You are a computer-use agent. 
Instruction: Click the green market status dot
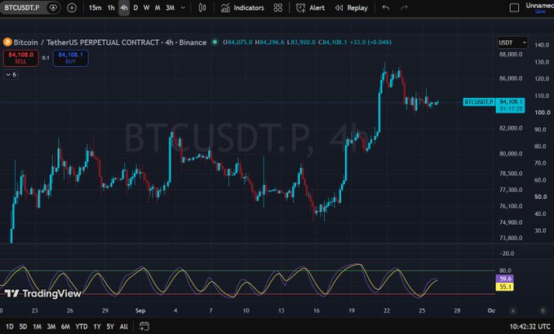[x=215, y=42]
